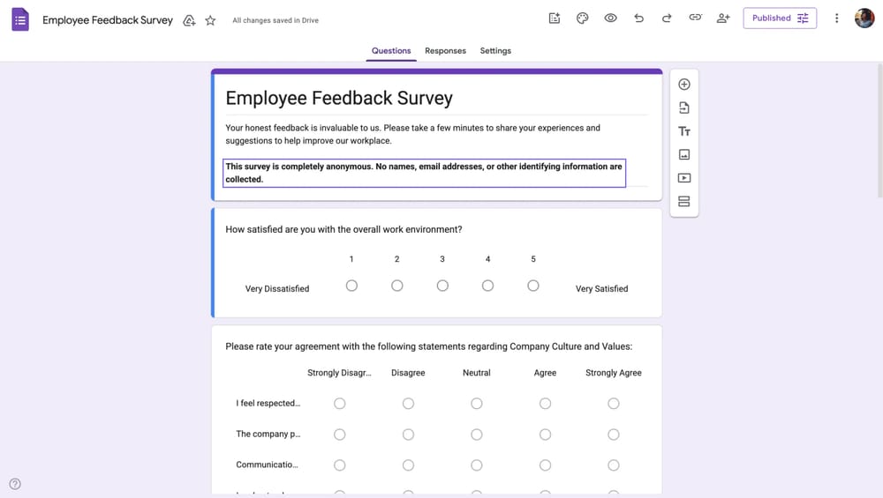
Task: Open the Customize theme palette icon
Action: click(x=583, y=19)
